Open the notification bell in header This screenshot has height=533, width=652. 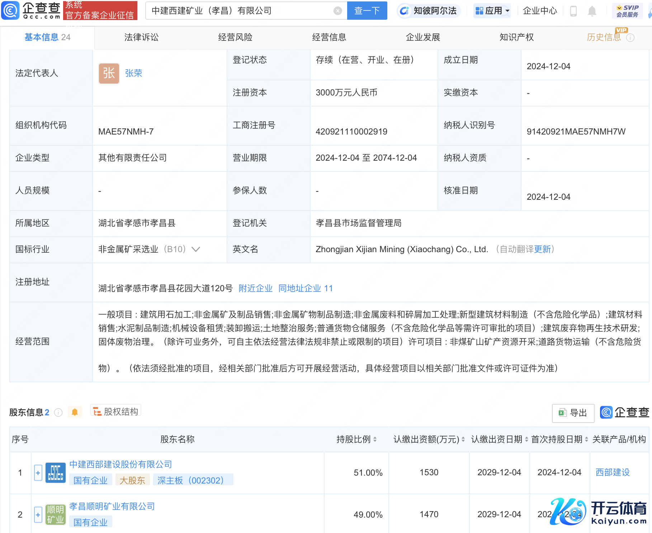pos(592,11)
